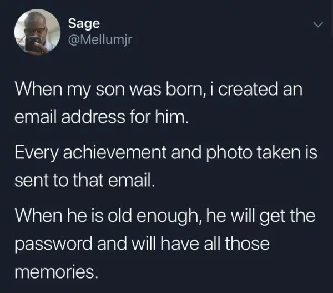Click the 'When he is old enough' line
Screen dimensions: 333x293
165,216
